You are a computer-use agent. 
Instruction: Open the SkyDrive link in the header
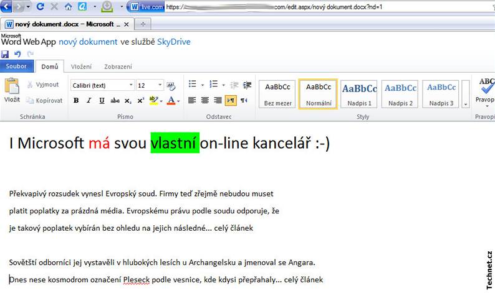[x=174, y=42]
